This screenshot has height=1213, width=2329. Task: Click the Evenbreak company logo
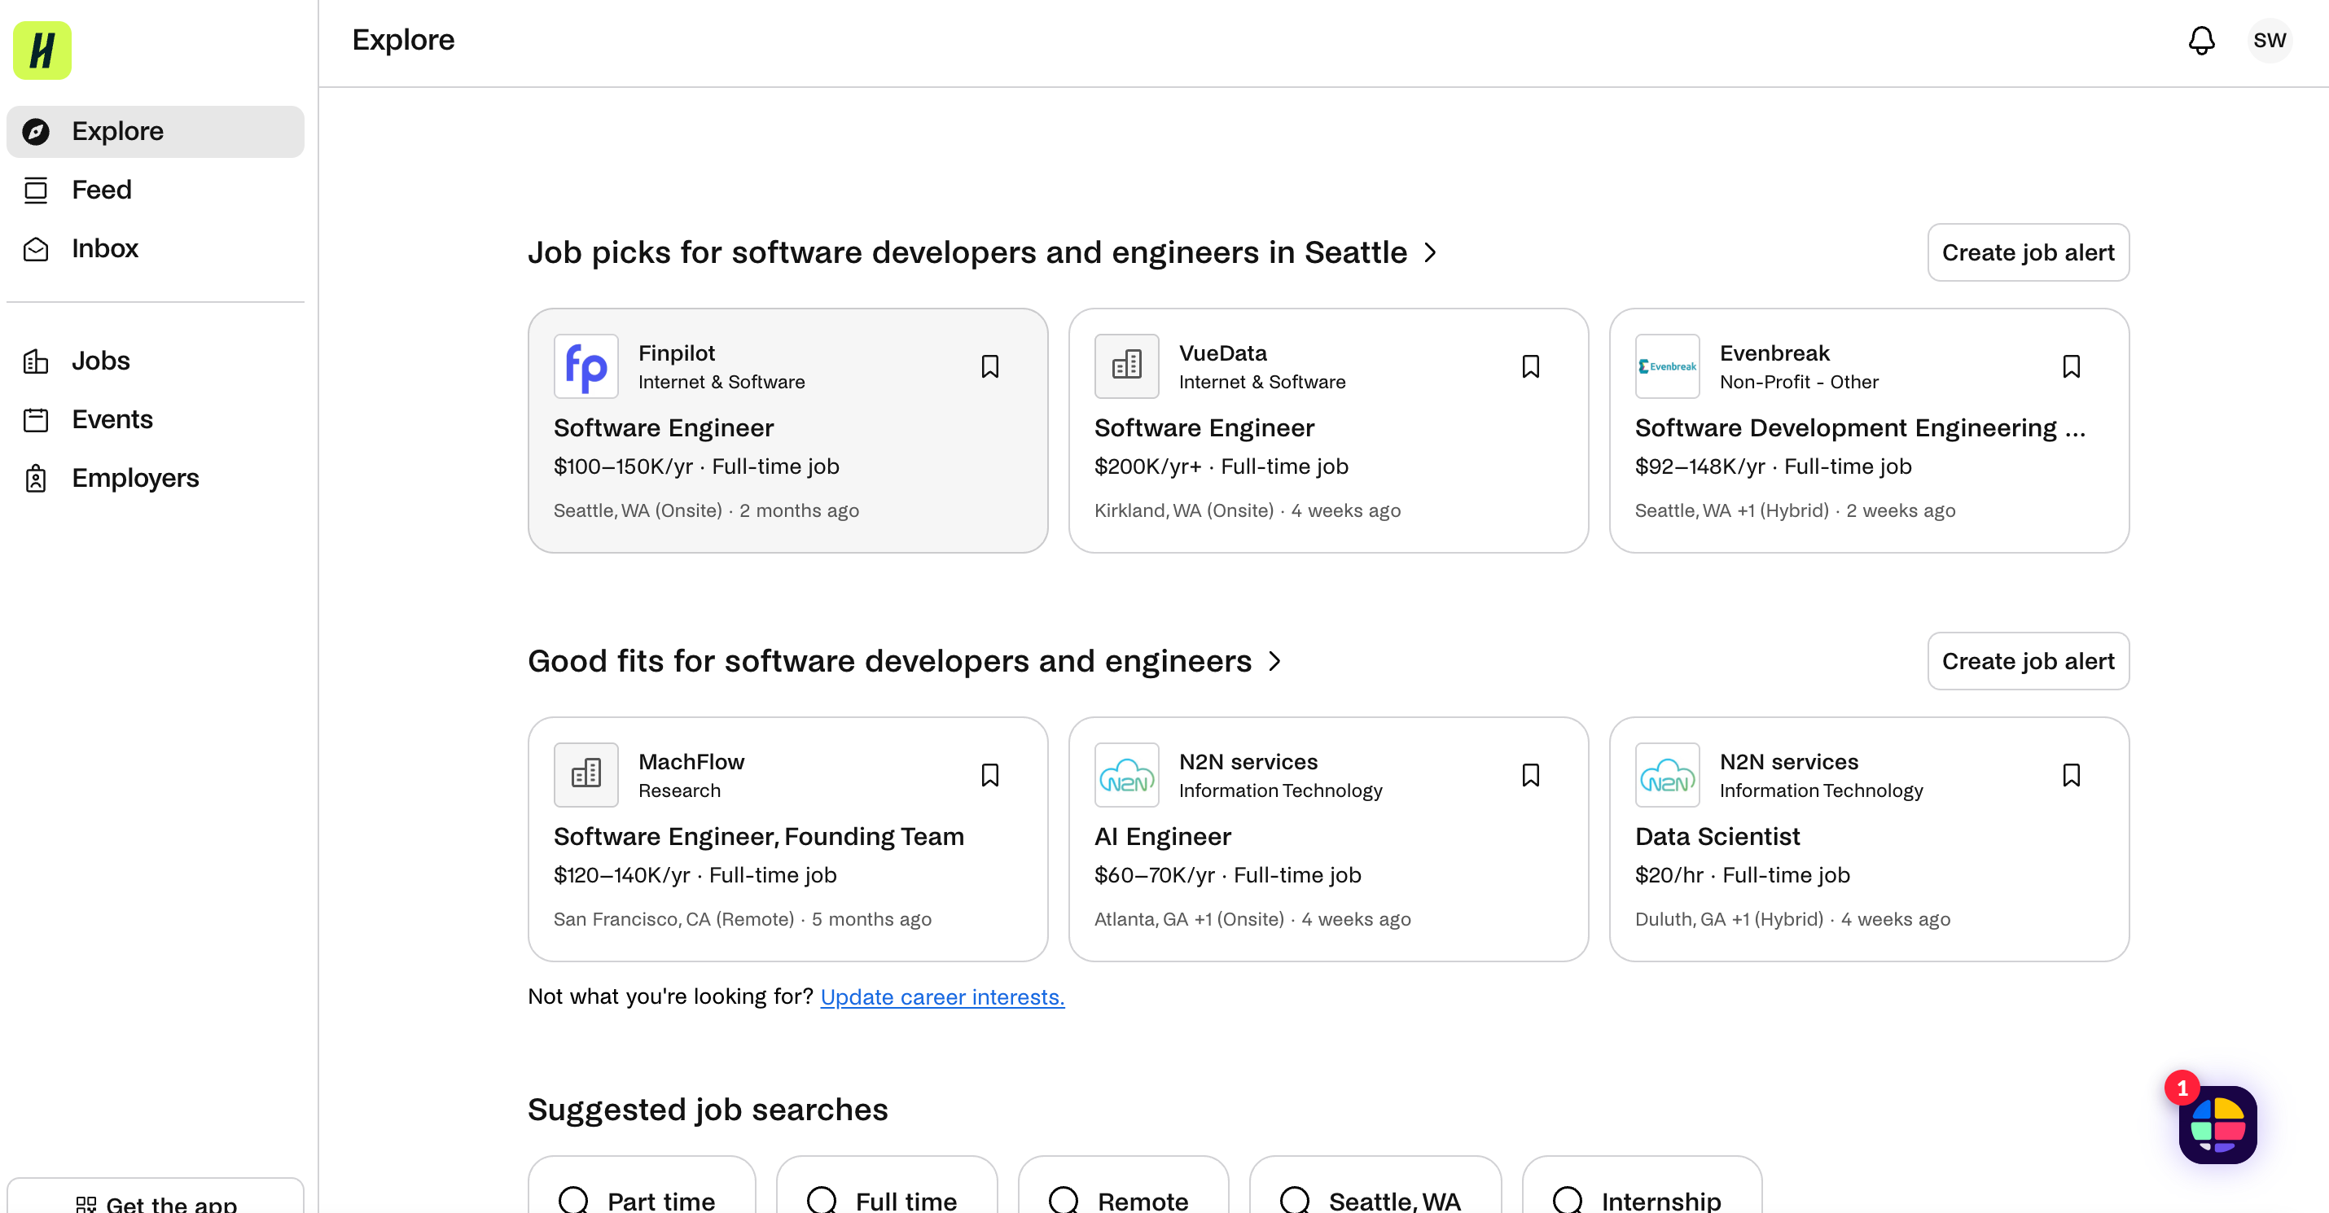(1666, 366)
